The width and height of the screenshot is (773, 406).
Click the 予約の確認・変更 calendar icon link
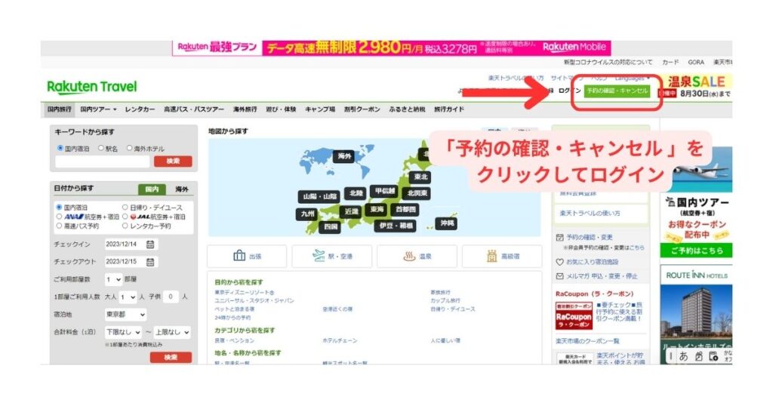(x=584, y=237)
